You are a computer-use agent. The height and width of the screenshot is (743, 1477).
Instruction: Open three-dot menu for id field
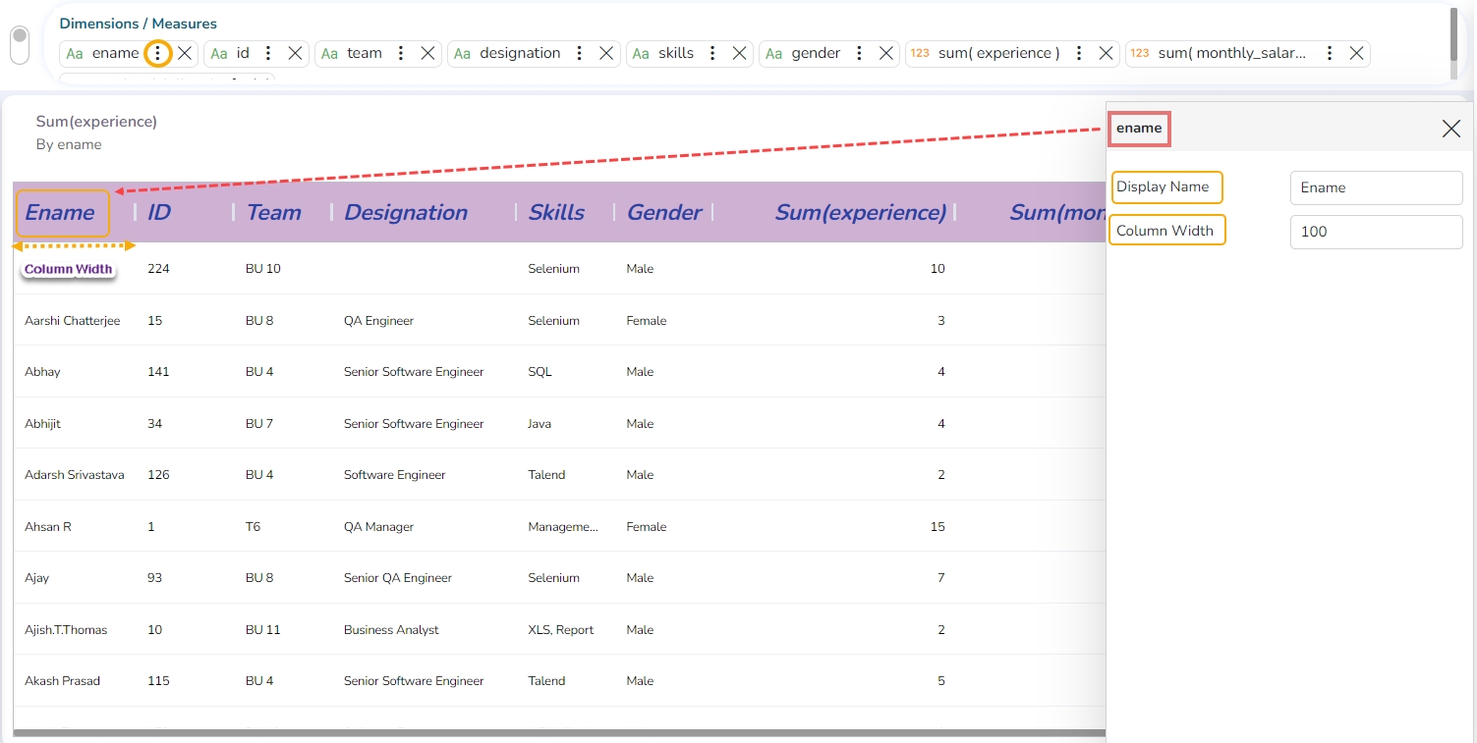tap(268, 54)
